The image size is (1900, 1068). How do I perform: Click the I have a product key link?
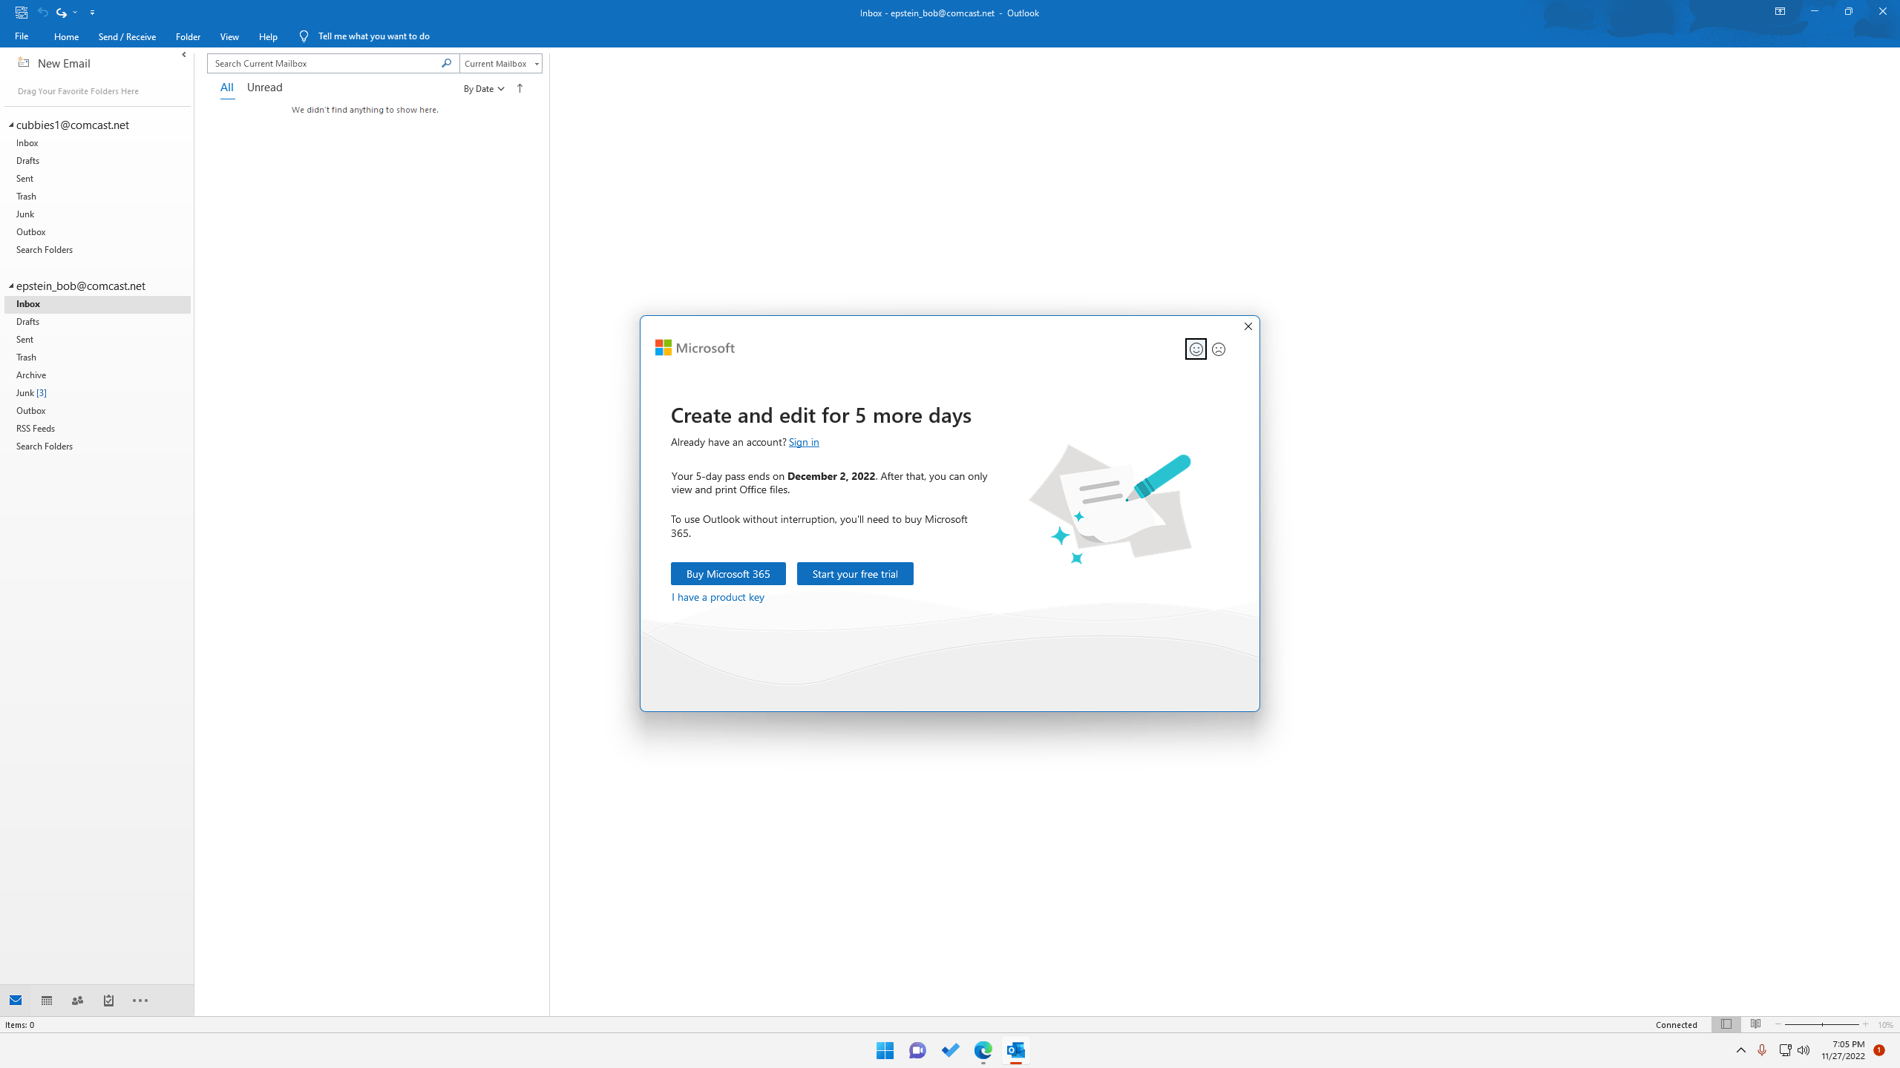717,597
